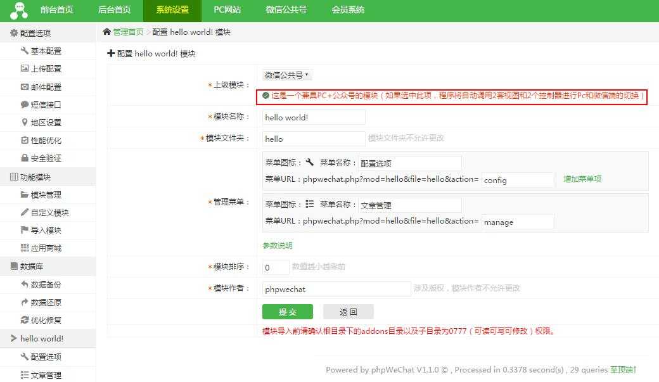Click the home icon in the breadcrumb

click(x=106, y=32)
